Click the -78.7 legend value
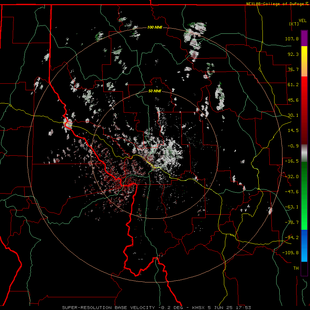310x310 pixels. [292, 223]
